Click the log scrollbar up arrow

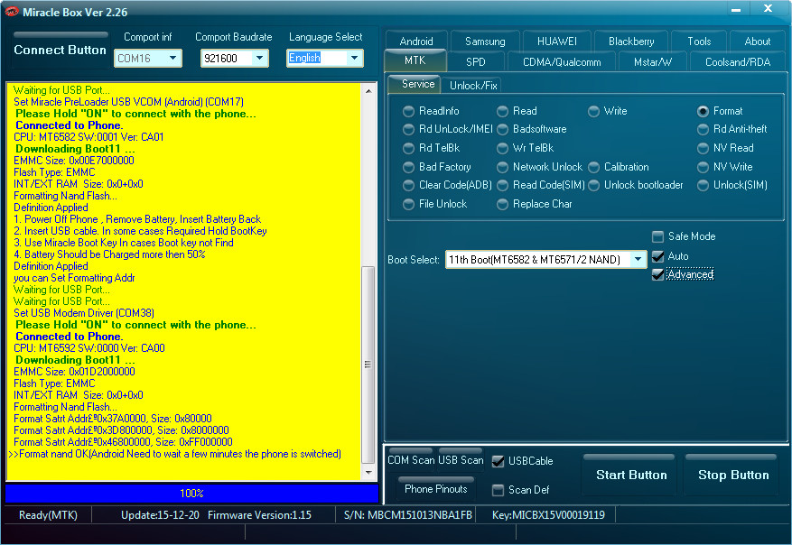click(x=368, y=91)
